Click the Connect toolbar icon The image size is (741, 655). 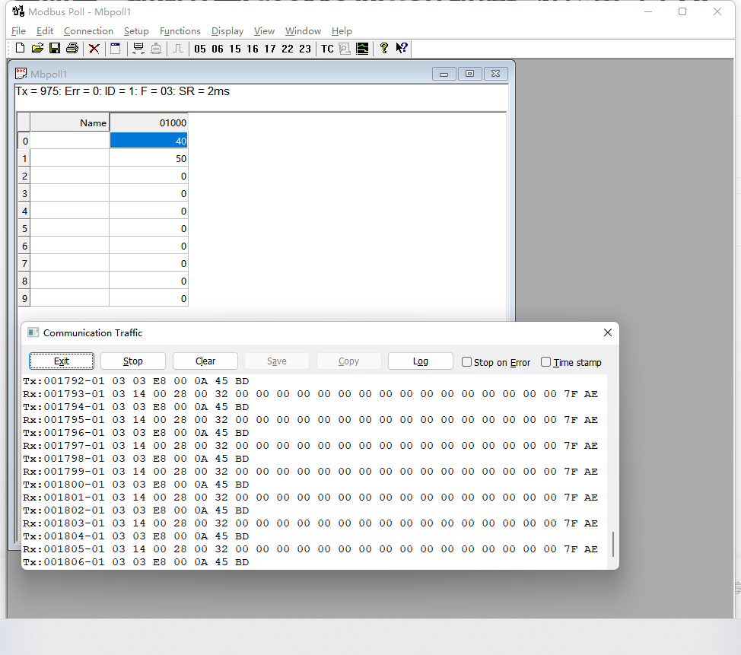138,49
